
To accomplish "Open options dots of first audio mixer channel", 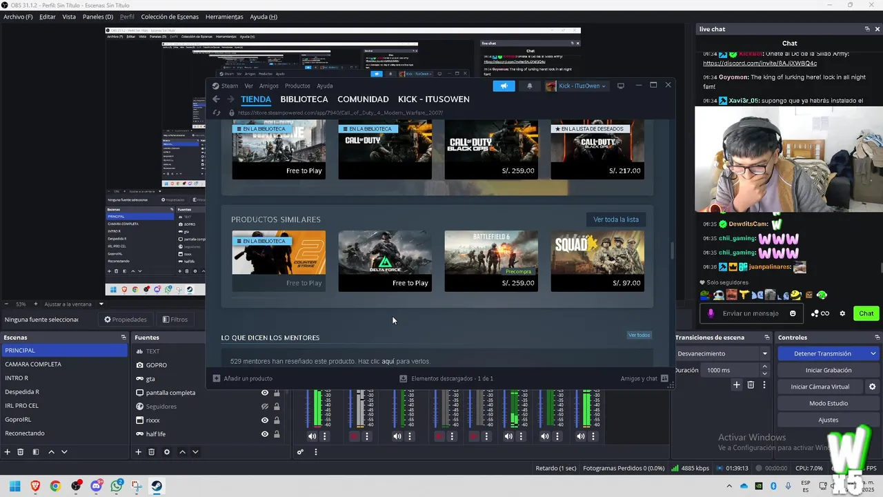I will [325, 436].
